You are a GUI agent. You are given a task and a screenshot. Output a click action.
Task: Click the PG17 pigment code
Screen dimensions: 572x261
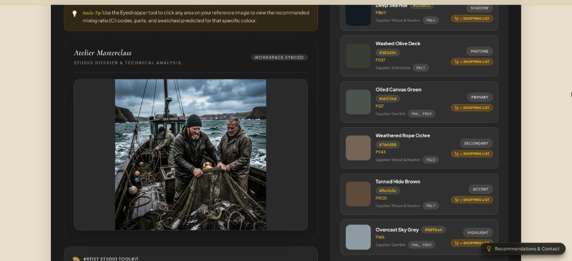pos(380,60)
